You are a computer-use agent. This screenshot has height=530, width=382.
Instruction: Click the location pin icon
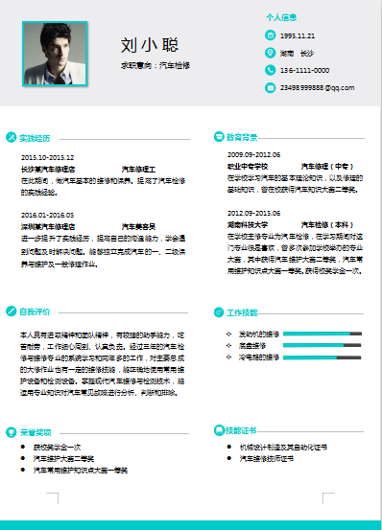coord(270,53)
